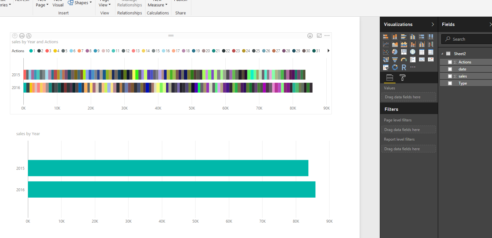Open the chart's More options ellipsis
The width and height of the screenshot is (492, 238).
point(327,36)
